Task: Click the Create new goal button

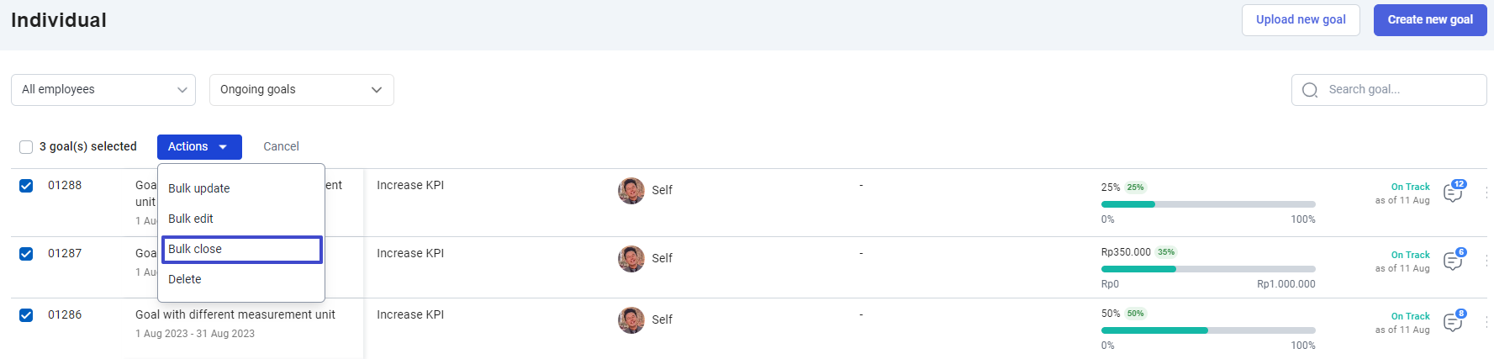Action: [x=1430, y=20]
